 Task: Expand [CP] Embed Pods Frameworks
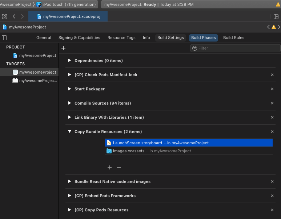(69, 195)
